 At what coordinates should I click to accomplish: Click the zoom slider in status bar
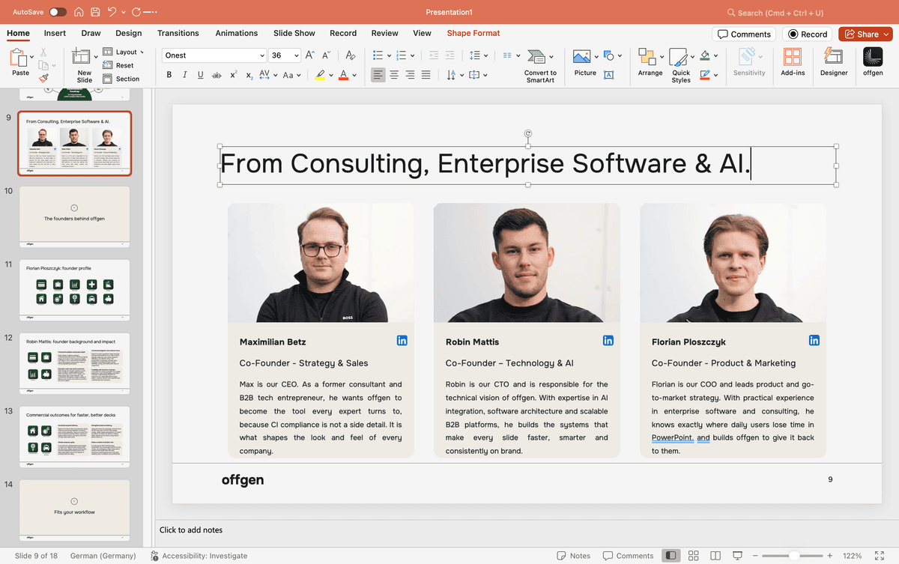point(793,556)
